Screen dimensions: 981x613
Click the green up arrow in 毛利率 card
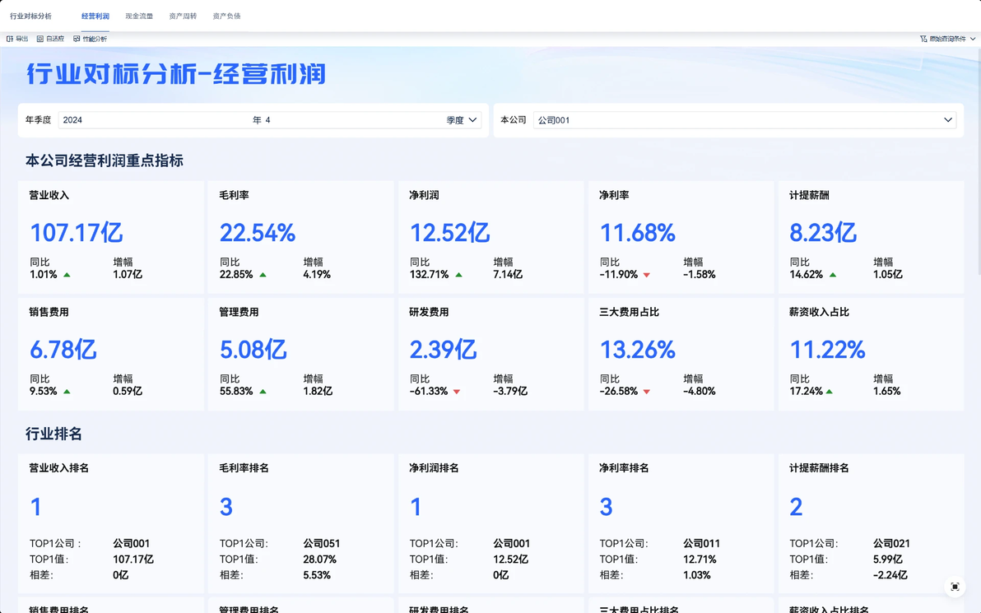[263, 275]
